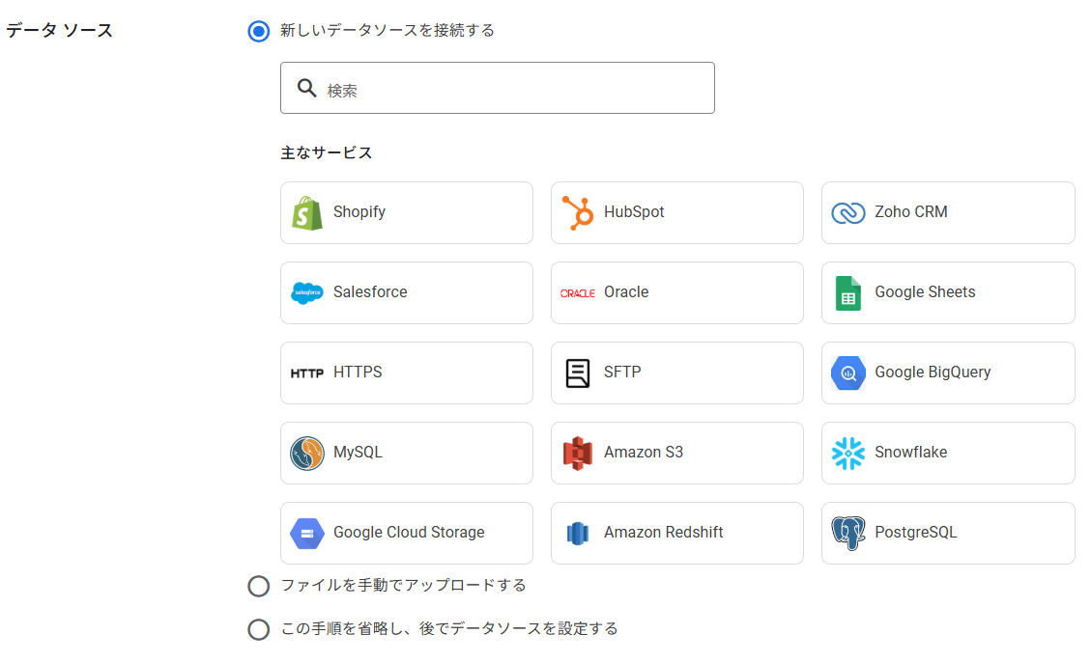Viewport: 1091px width, 662px height.
Task: Open the Google Cloud Storage connector
Action: pos(406,533)
